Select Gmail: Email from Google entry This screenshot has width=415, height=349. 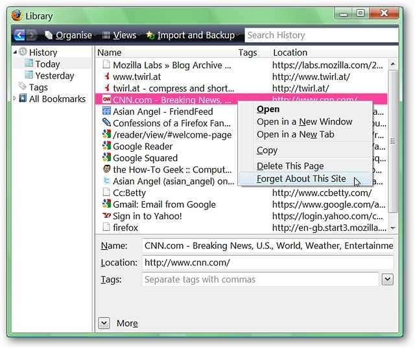(x=164, y=205)
